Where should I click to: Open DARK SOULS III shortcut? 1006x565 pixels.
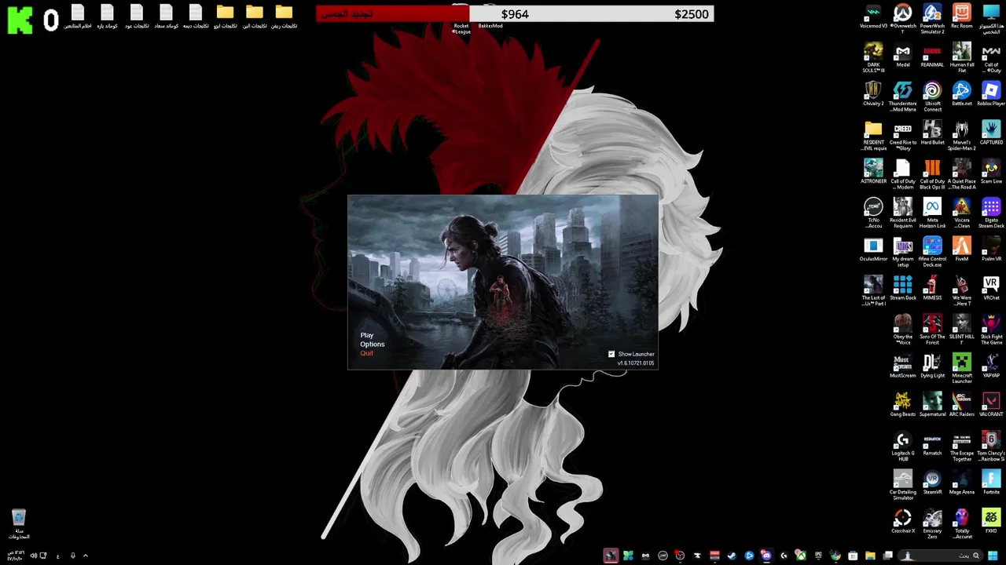873,56
